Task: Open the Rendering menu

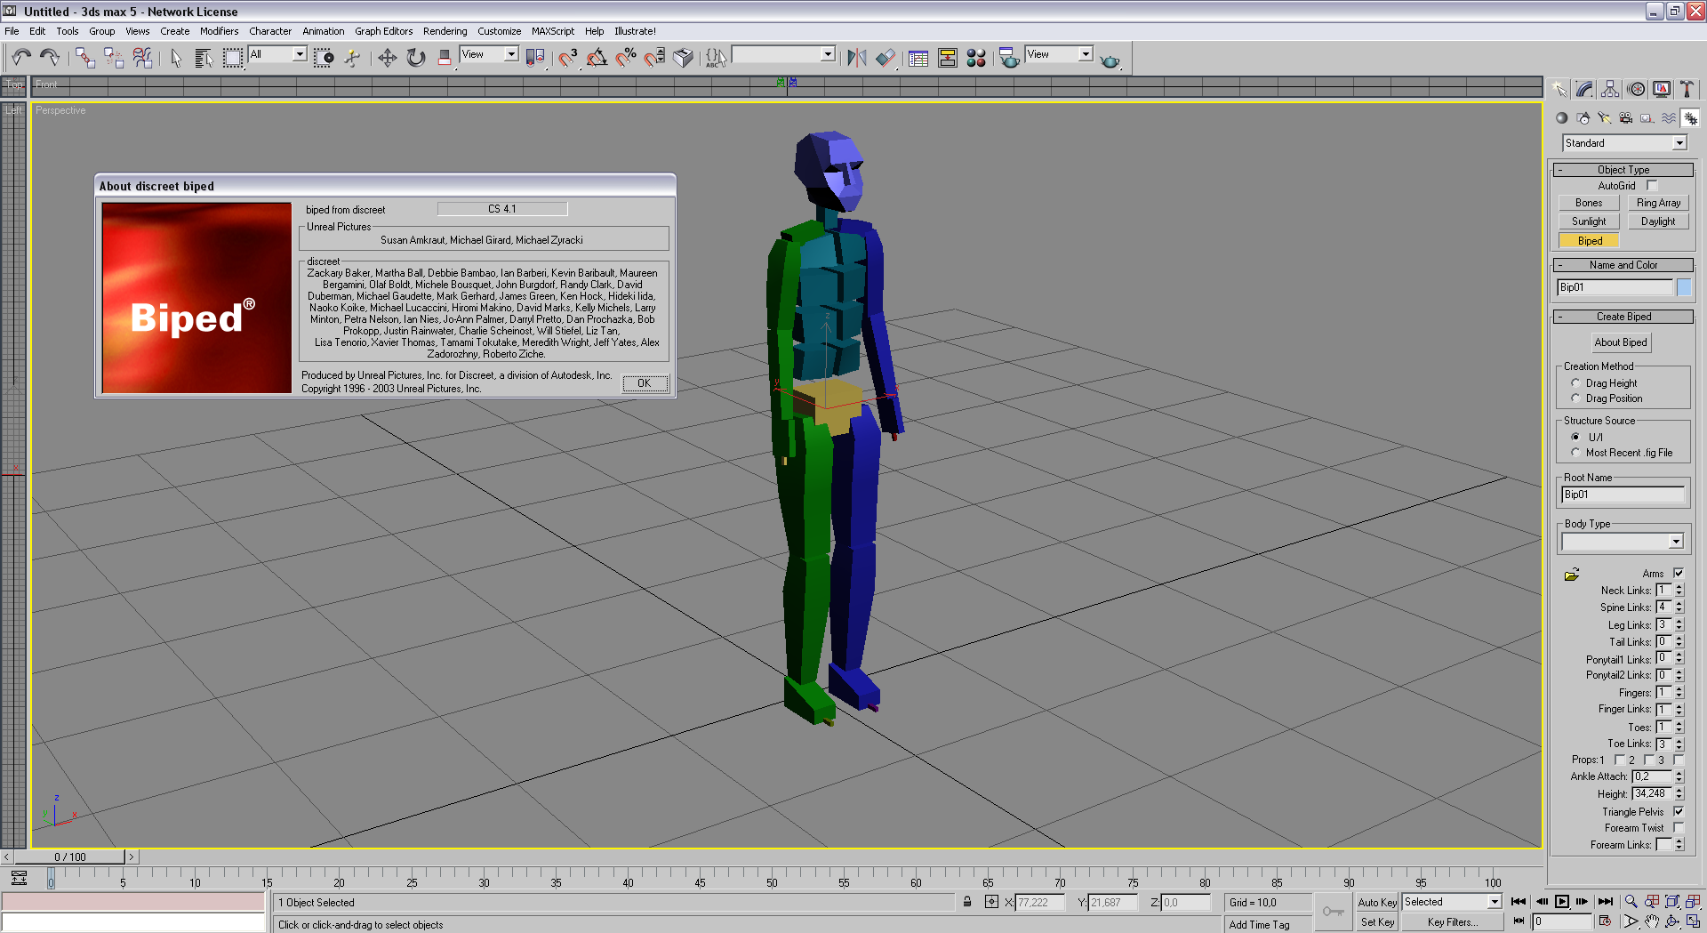Action: point(445,31)
